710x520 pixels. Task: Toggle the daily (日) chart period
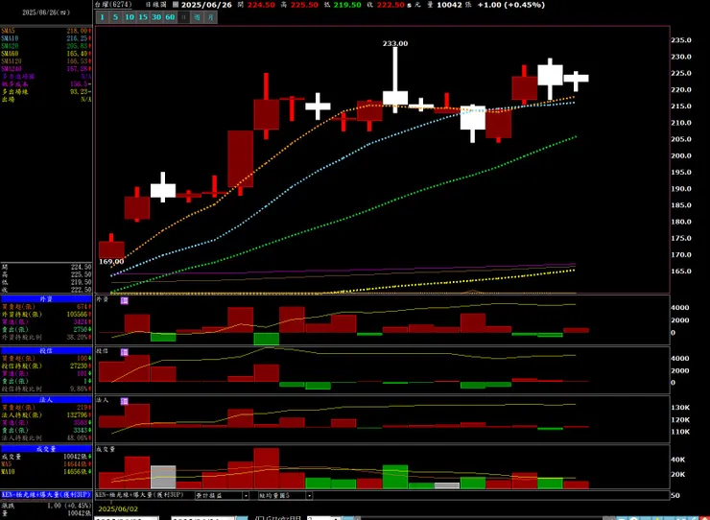pyautogui.click(x=183, y=17)
